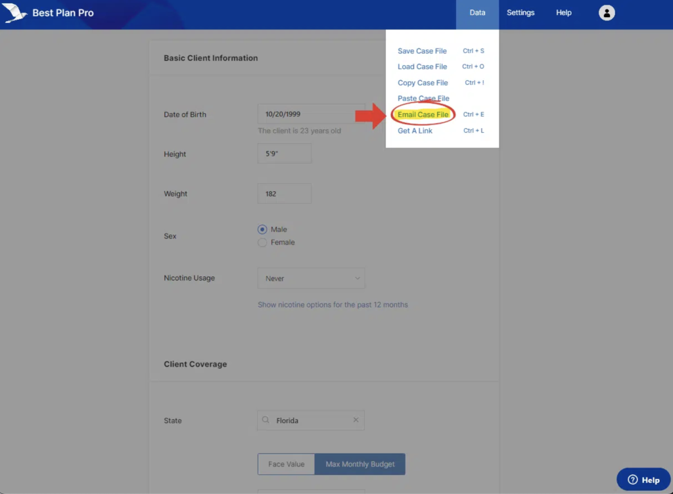The image size is (673, 494).
Task: Choose Email Case File from menu
Action: click(x=423, y=114)
